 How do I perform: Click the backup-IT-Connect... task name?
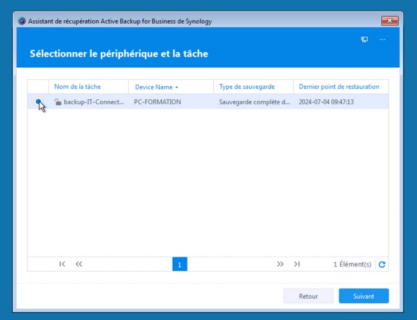coord(94,102)
